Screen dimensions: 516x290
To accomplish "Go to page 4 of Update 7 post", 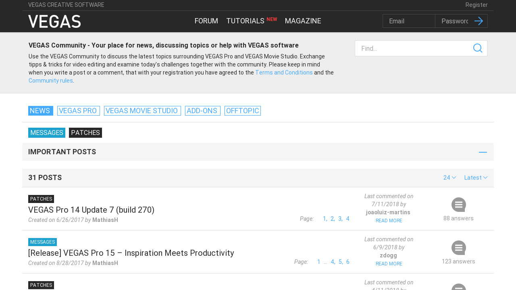I will click(x=347, y=219).
